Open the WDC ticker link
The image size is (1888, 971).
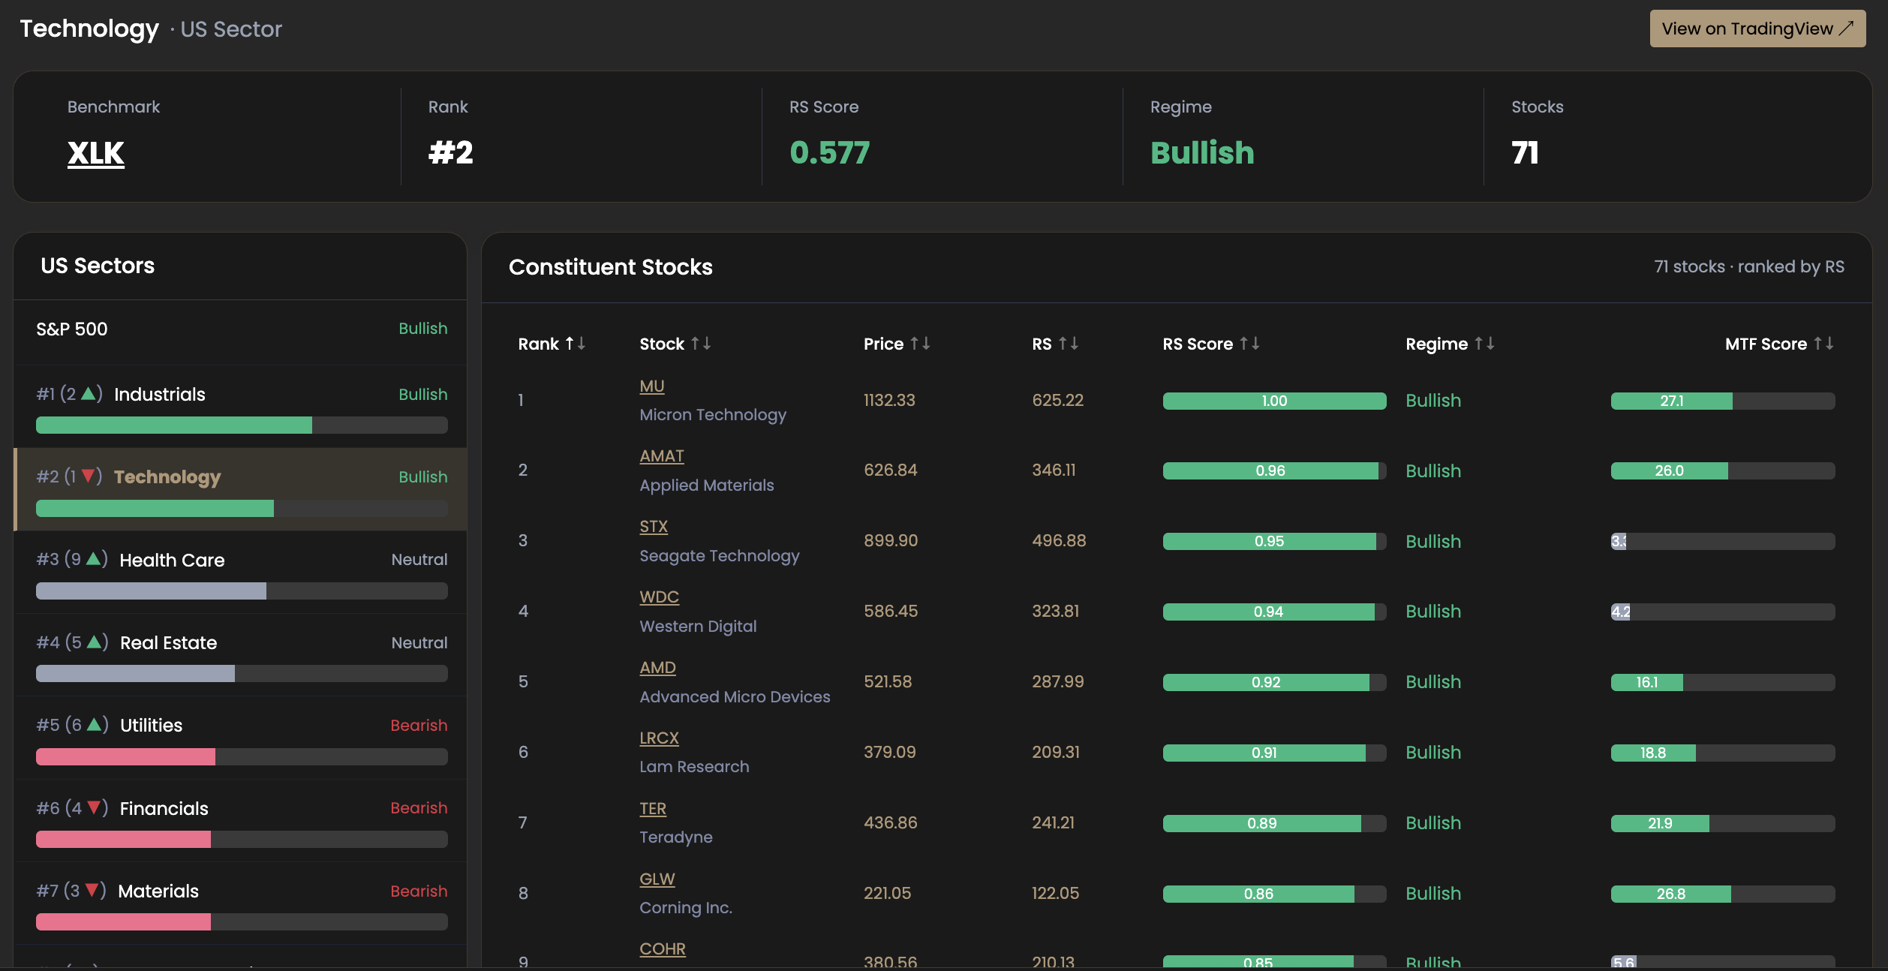coord(659,597)
